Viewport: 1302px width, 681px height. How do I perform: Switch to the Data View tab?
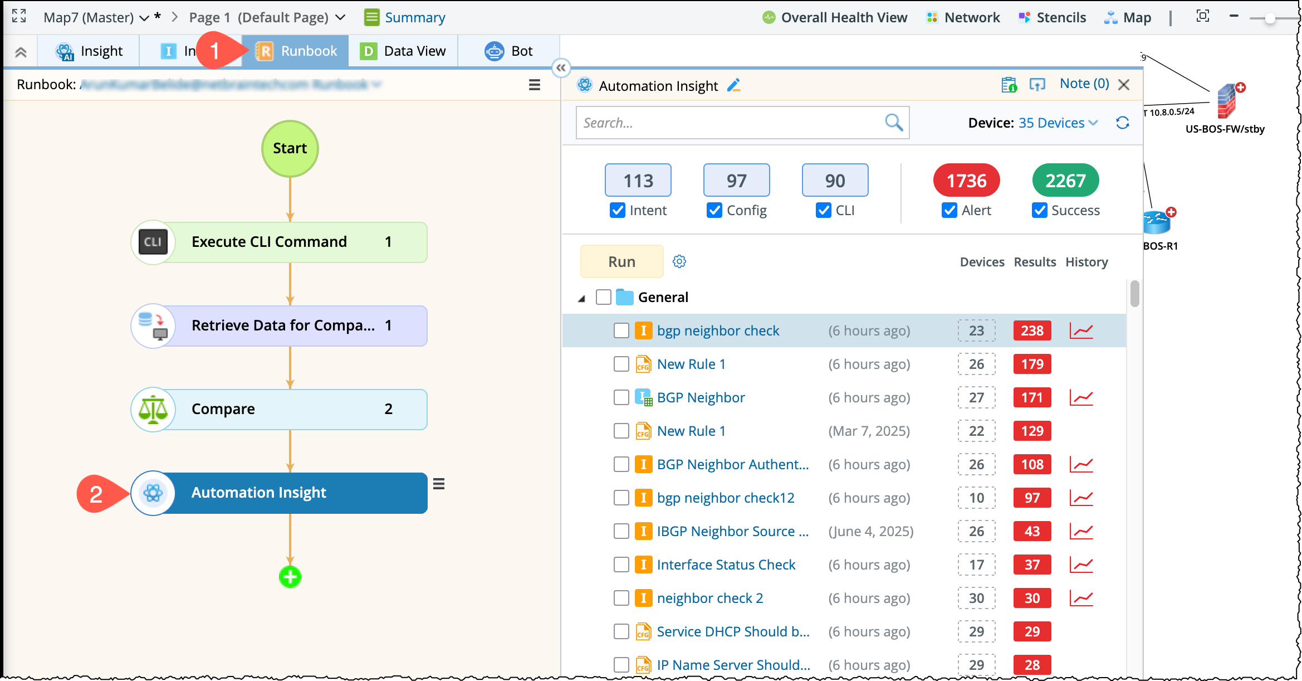[403, 51]
